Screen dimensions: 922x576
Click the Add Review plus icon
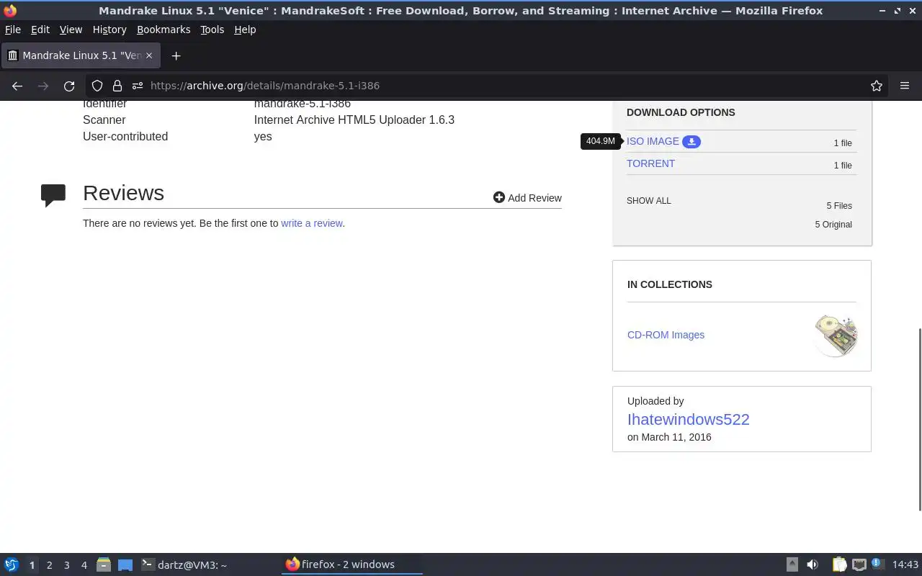[498, 197]
